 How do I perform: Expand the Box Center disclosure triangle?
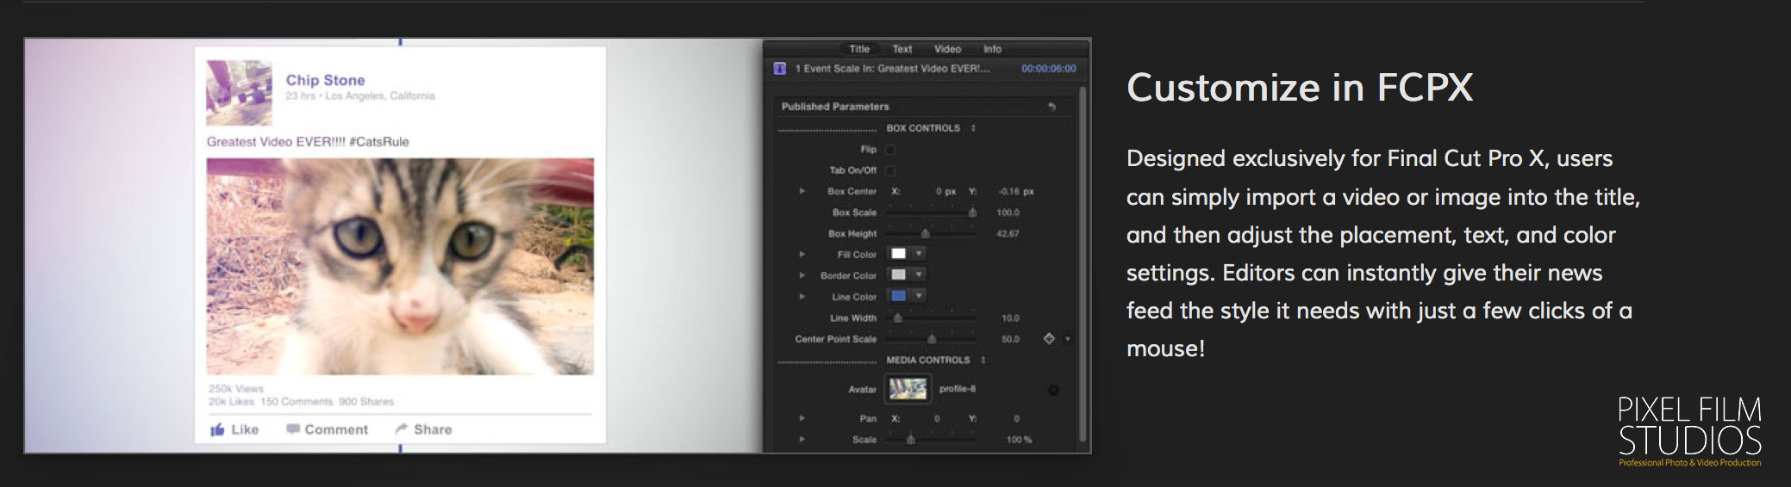[802, 191]
